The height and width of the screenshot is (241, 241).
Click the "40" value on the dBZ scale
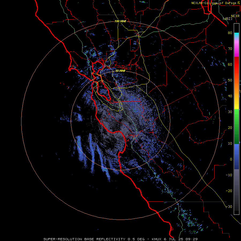(230, 96)
